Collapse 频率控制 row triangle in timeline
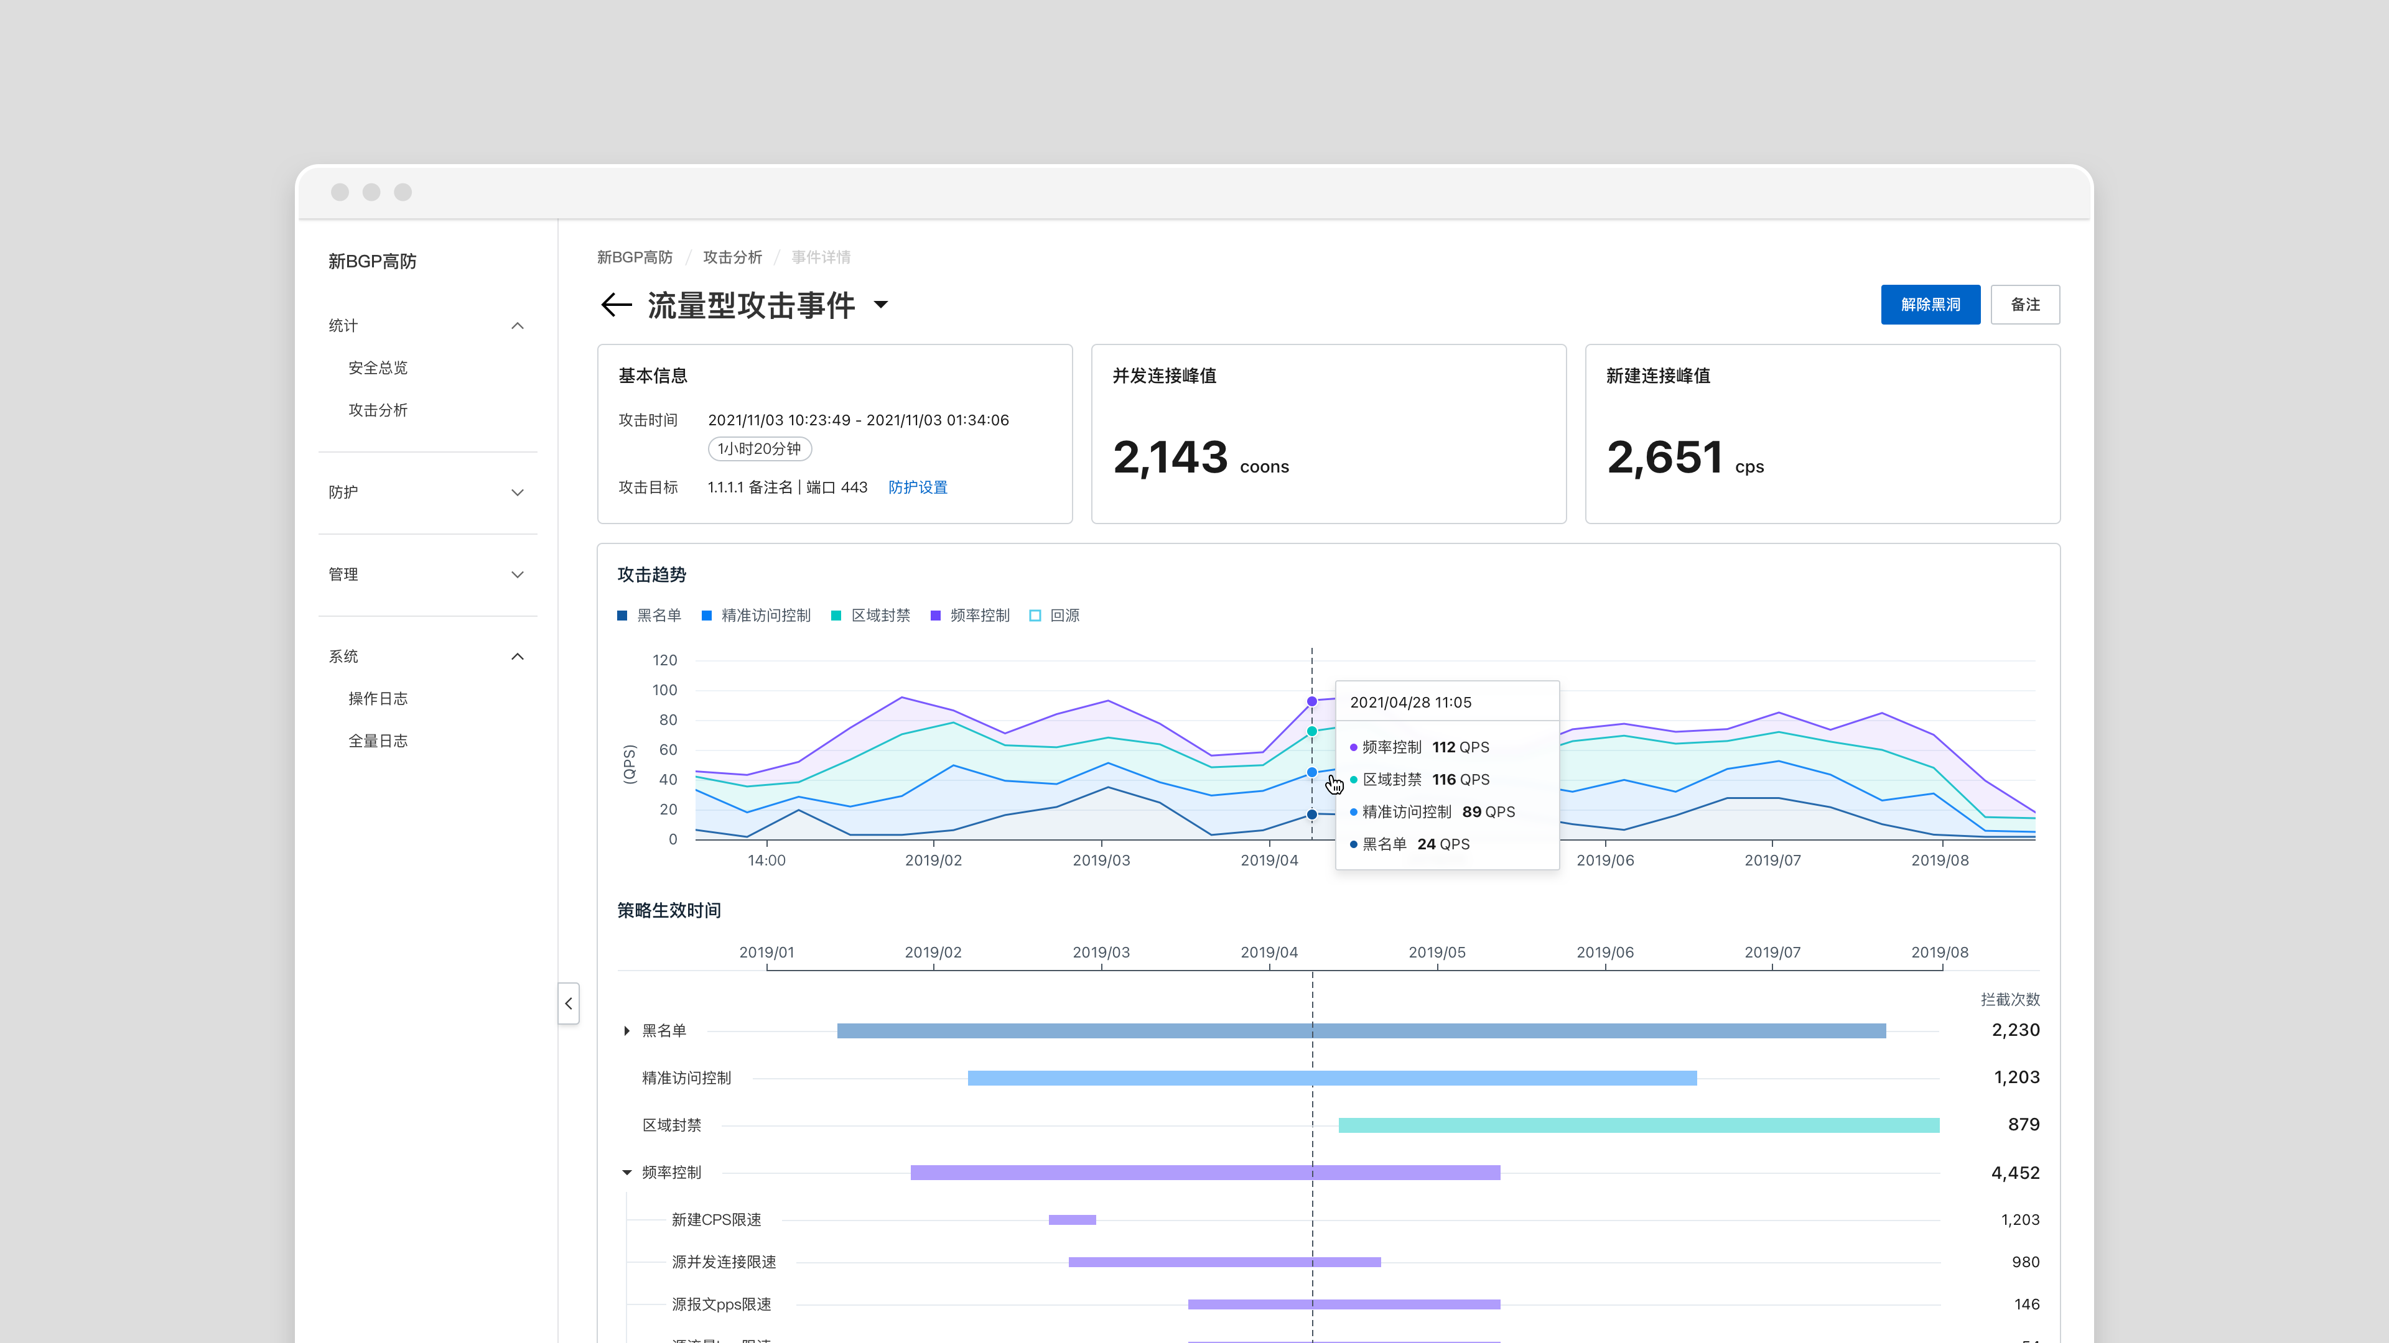This screenshot has height=1343, width=2389. click(627, 1173)
